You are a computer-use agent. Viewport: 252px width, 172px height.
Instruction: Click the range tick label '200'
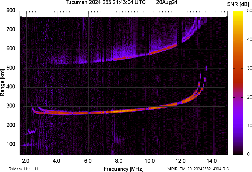point(11,125)
